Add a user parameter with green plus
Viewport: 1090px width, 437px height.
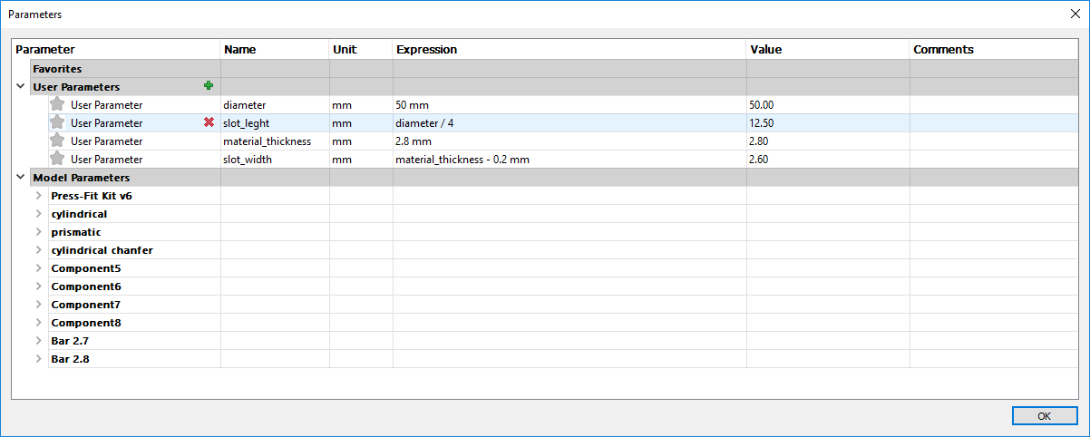[209, 86]
